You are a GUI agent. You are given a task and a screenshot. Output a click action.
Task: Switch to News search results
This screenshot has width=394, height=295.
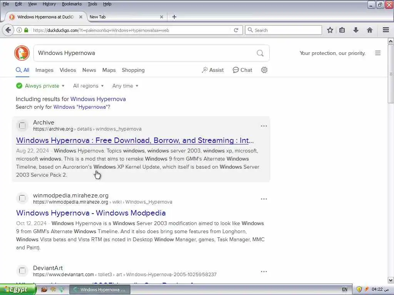pos(89,70)
